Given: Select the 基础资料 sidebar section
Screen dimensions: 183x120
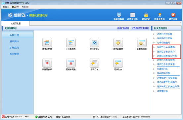Looking at the screenshot, I should coord(14,41).
